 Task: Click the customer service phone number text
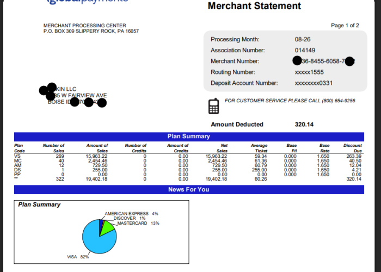[339, 101]
